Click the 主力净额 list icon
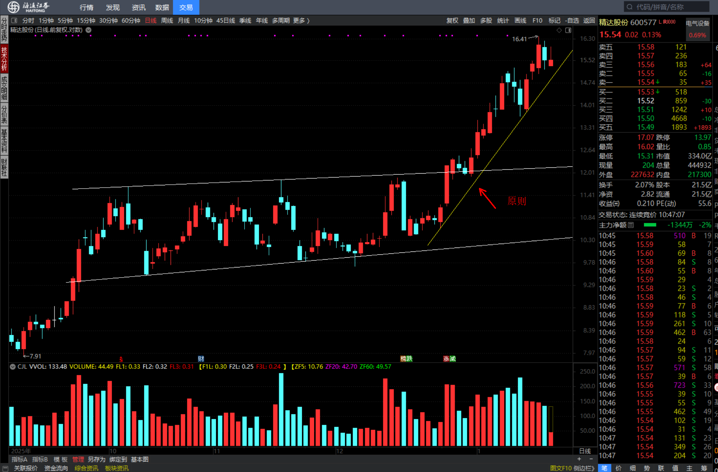 pos(631,225)
